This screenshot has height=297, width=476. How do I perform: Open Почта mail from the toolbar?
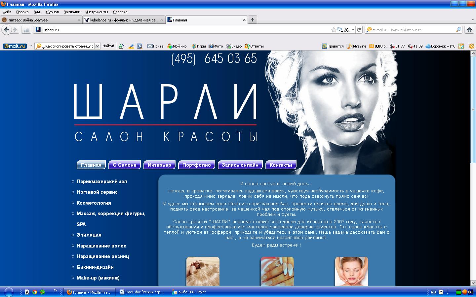click(155, 46)
